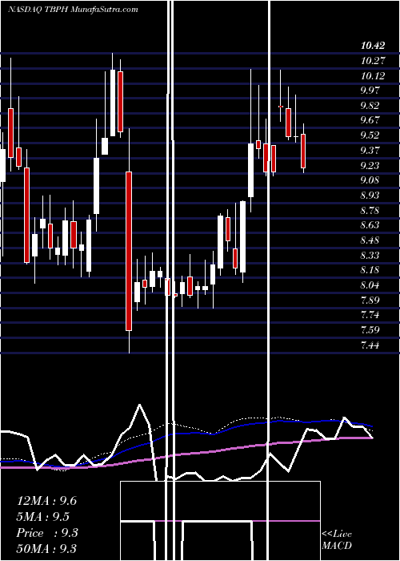
Task: Click the 9.82 price axis label
Action: point(370,106)
